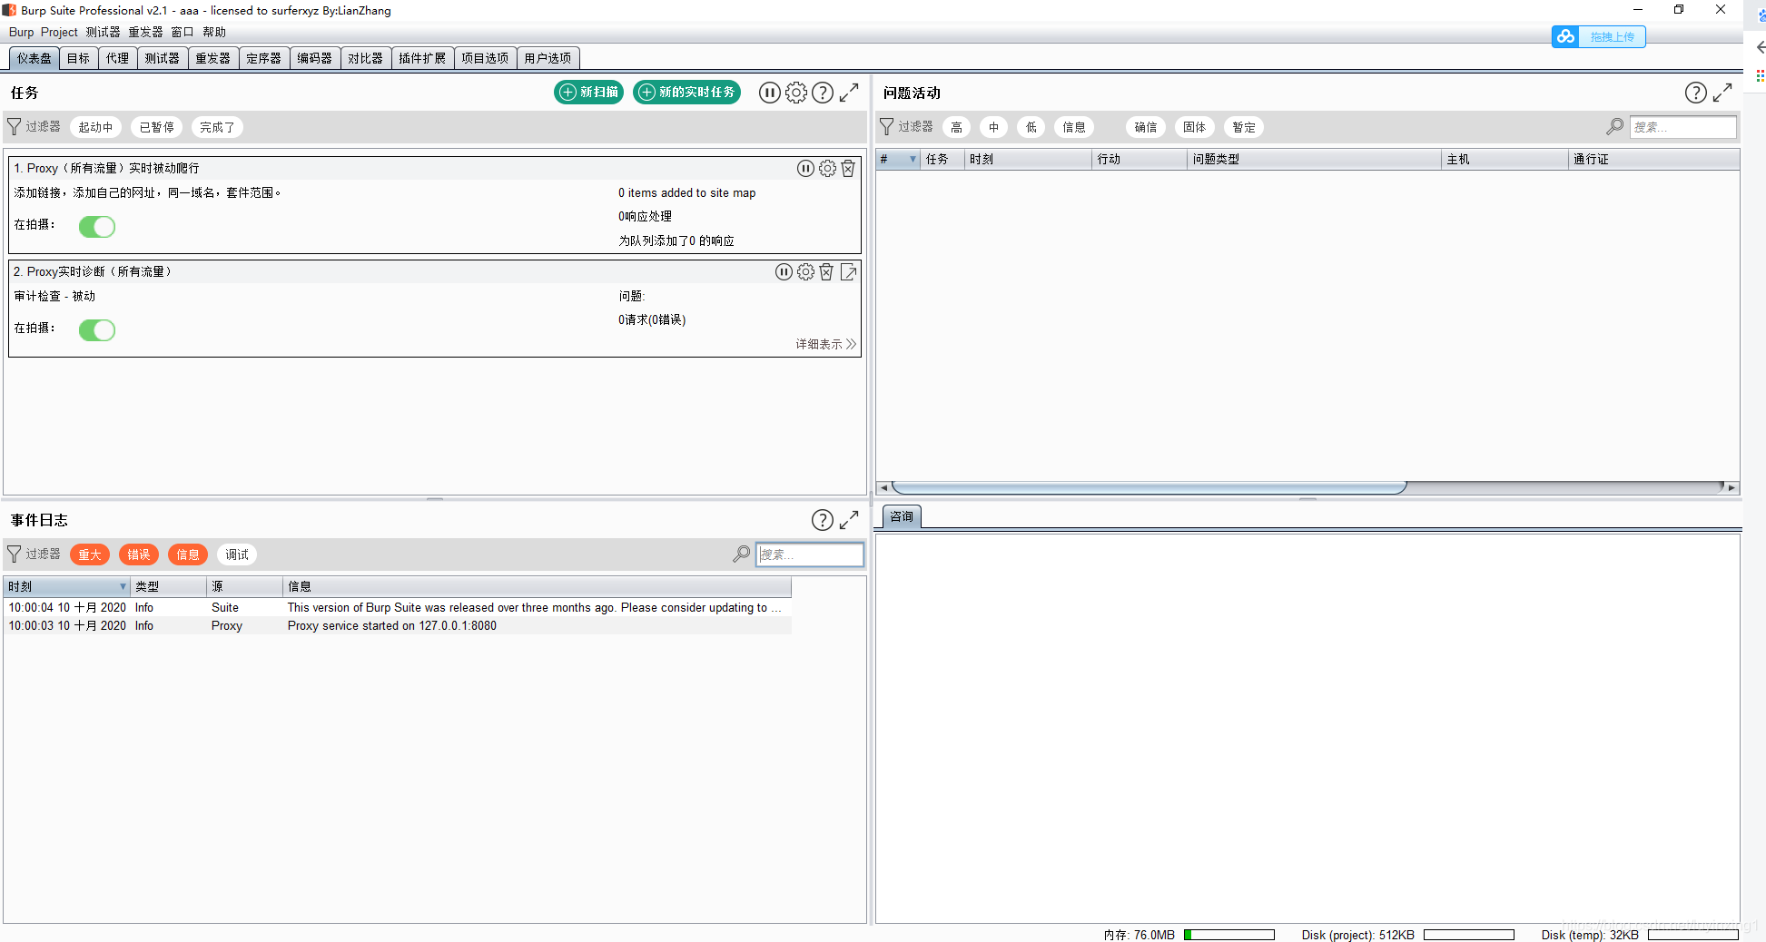Expand the Tasks panel to full view

(849, 93)
